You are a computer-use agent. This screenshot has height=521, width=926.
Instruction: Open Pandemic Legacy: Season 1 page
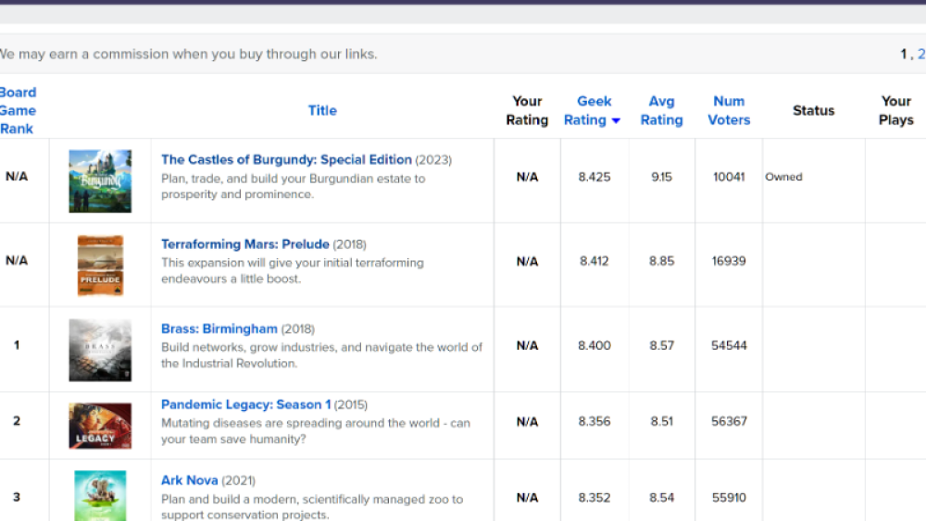pos(245,404)
